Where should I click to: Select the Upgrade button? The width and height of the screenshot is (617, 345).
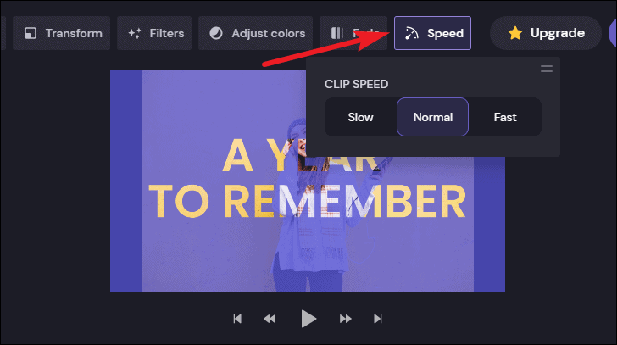546,33
